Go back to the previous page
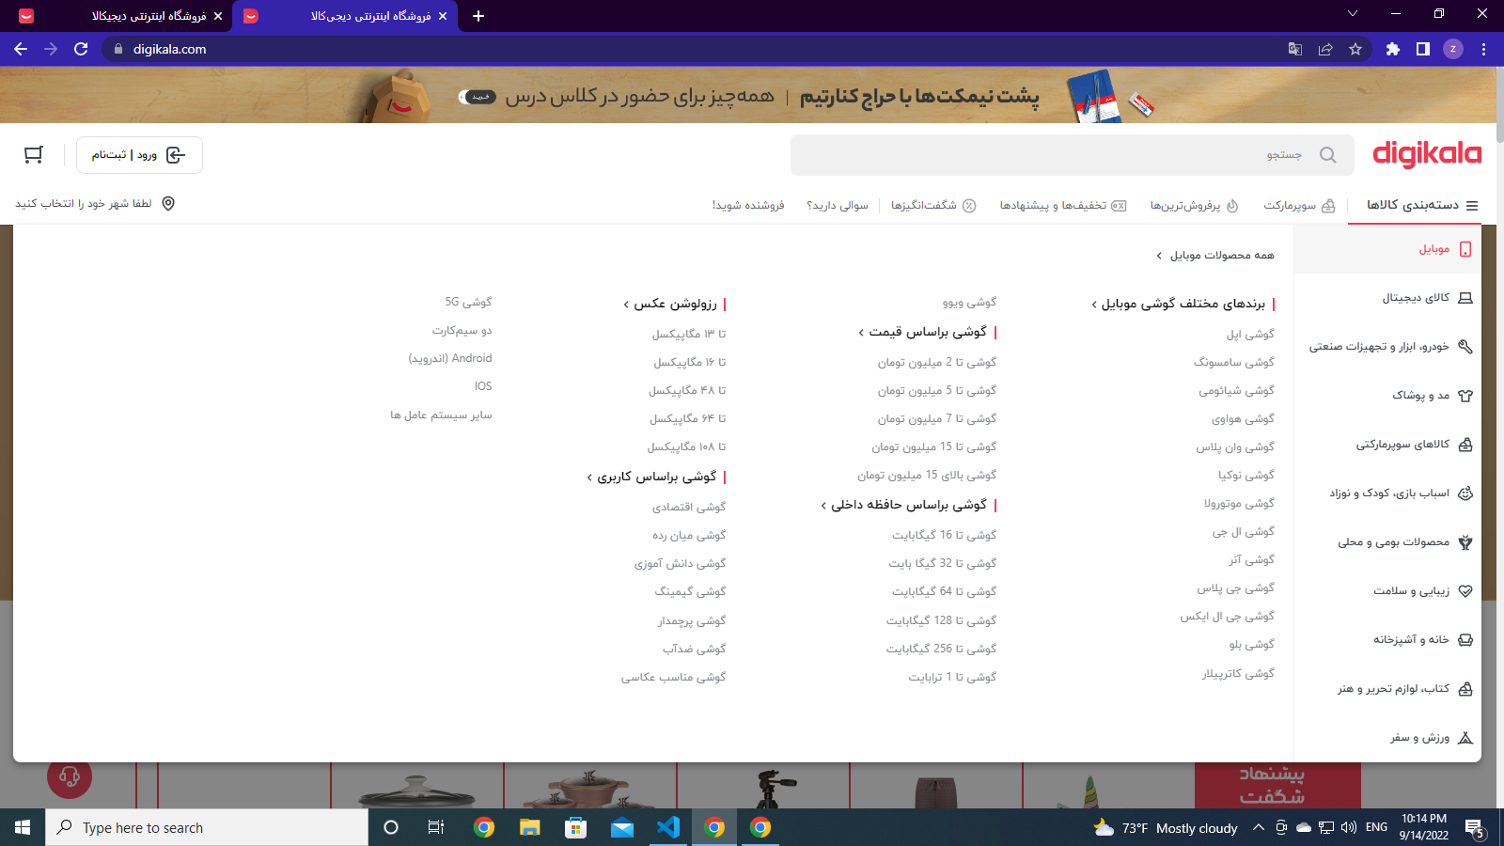This screenshot has height=846, width=1504. [21, 49]
